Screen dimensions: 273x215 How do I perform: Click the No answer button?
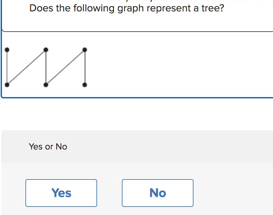tap(158, 193)
